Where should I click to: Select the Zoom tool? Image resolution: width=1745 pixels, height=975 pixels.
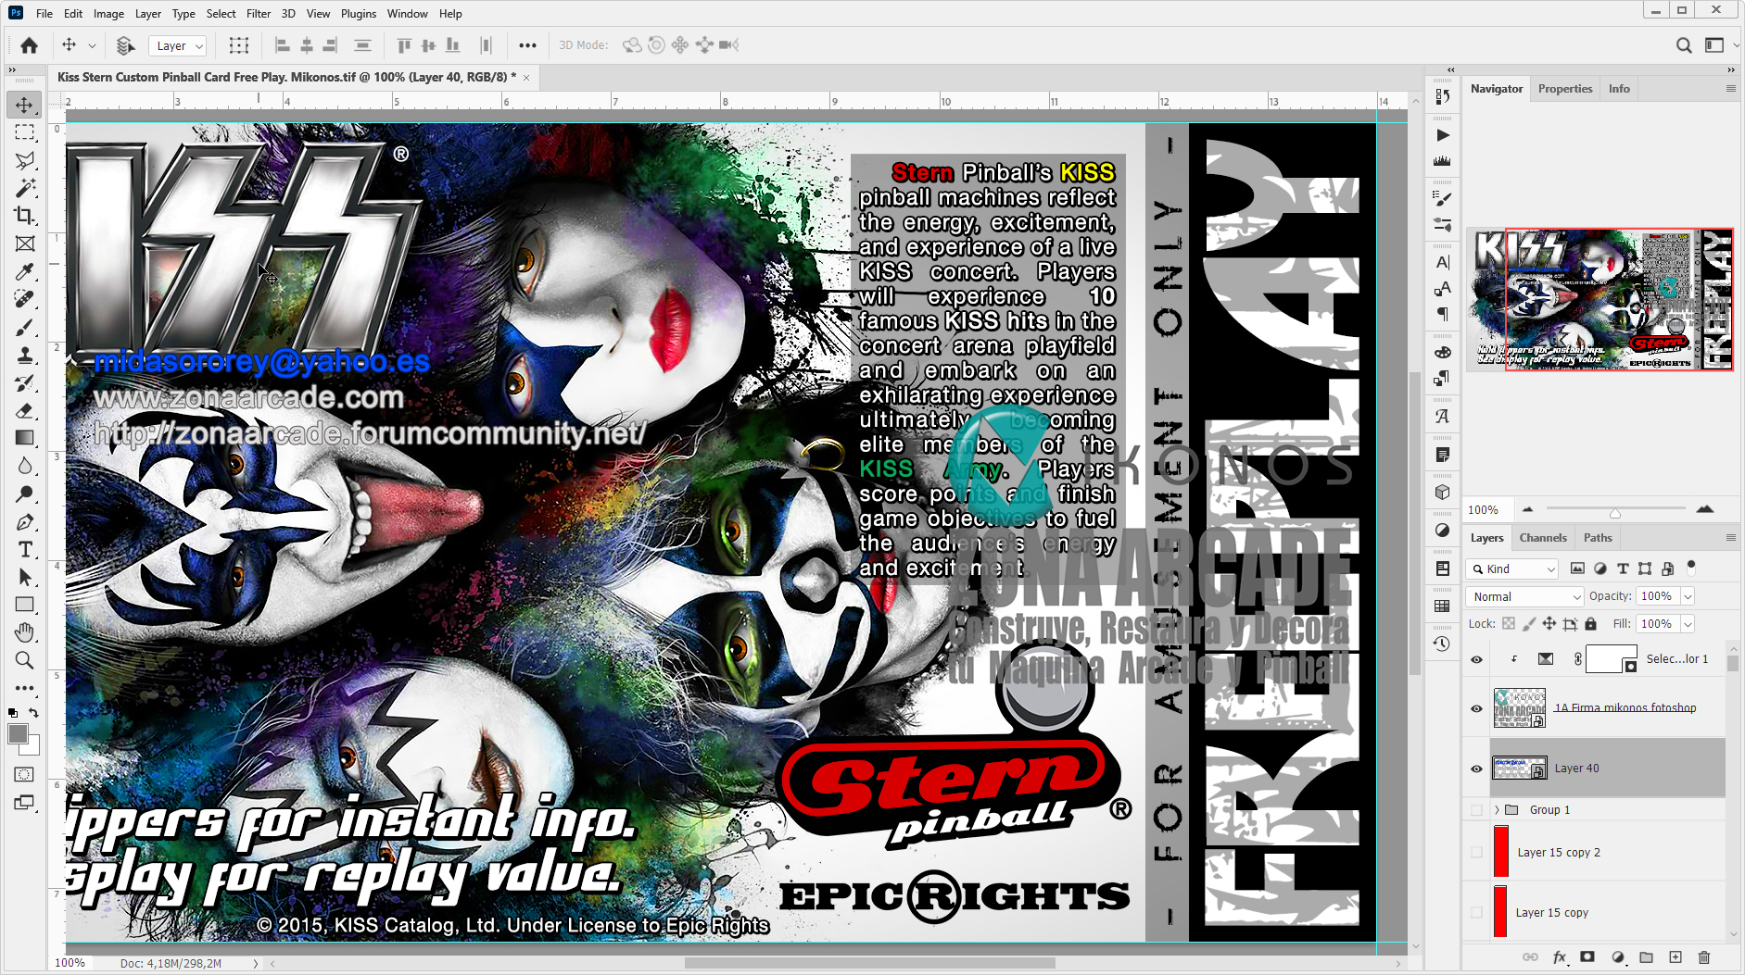(x=25, y=660)
